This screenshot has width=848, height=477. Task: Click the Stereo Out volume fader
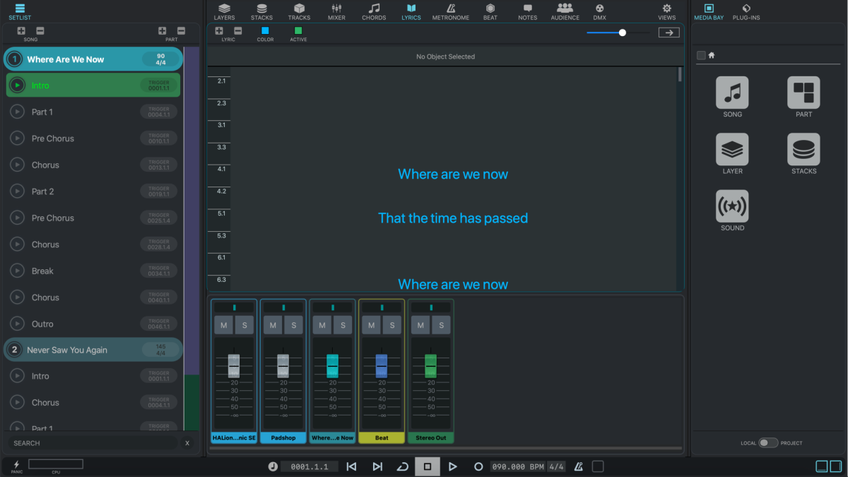(431, 365)
